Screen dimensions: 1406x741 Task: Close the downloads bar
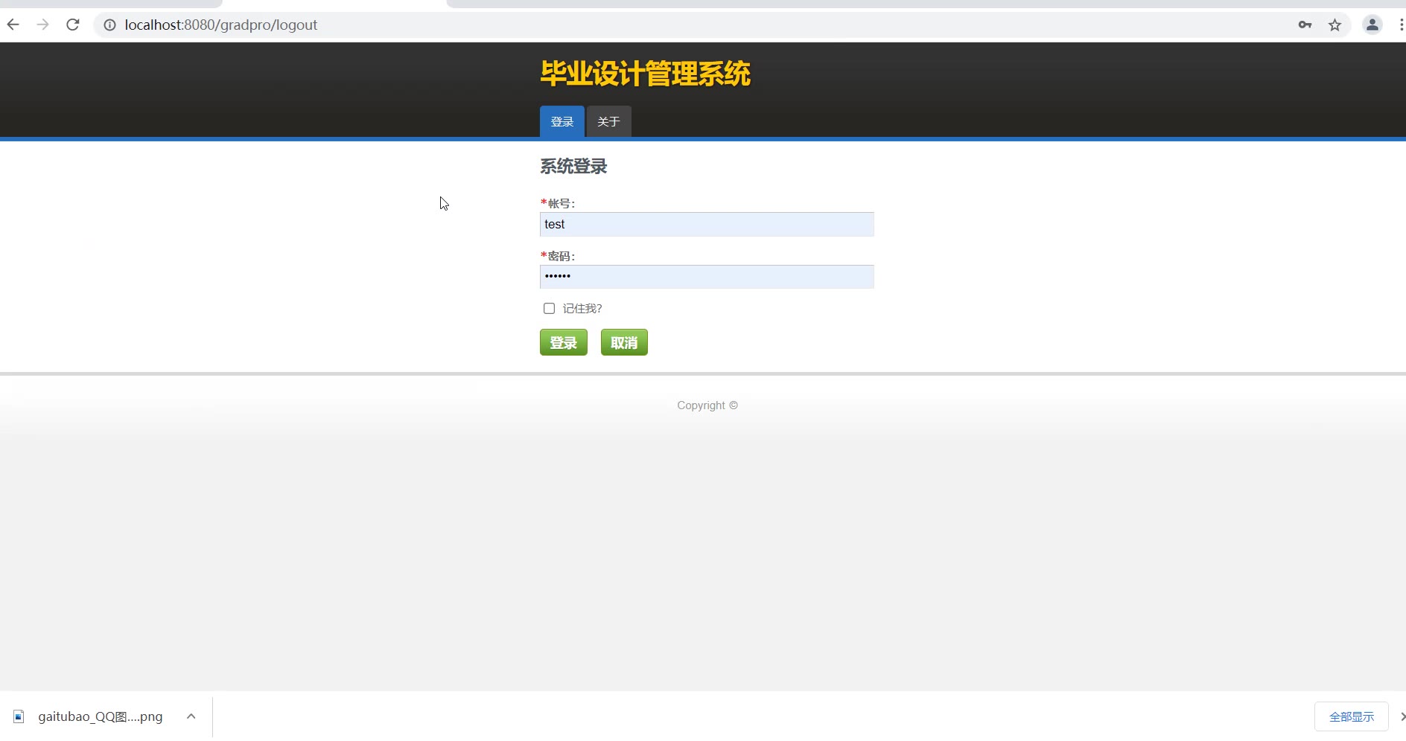1402,716
